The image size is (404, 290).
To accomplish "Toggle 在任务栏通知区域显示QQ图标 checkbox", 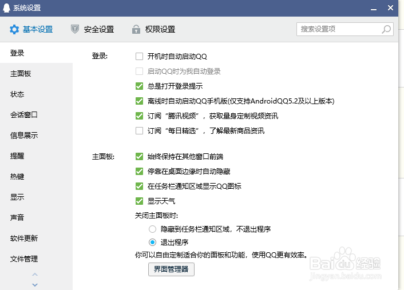I will (x=139, y=186).
